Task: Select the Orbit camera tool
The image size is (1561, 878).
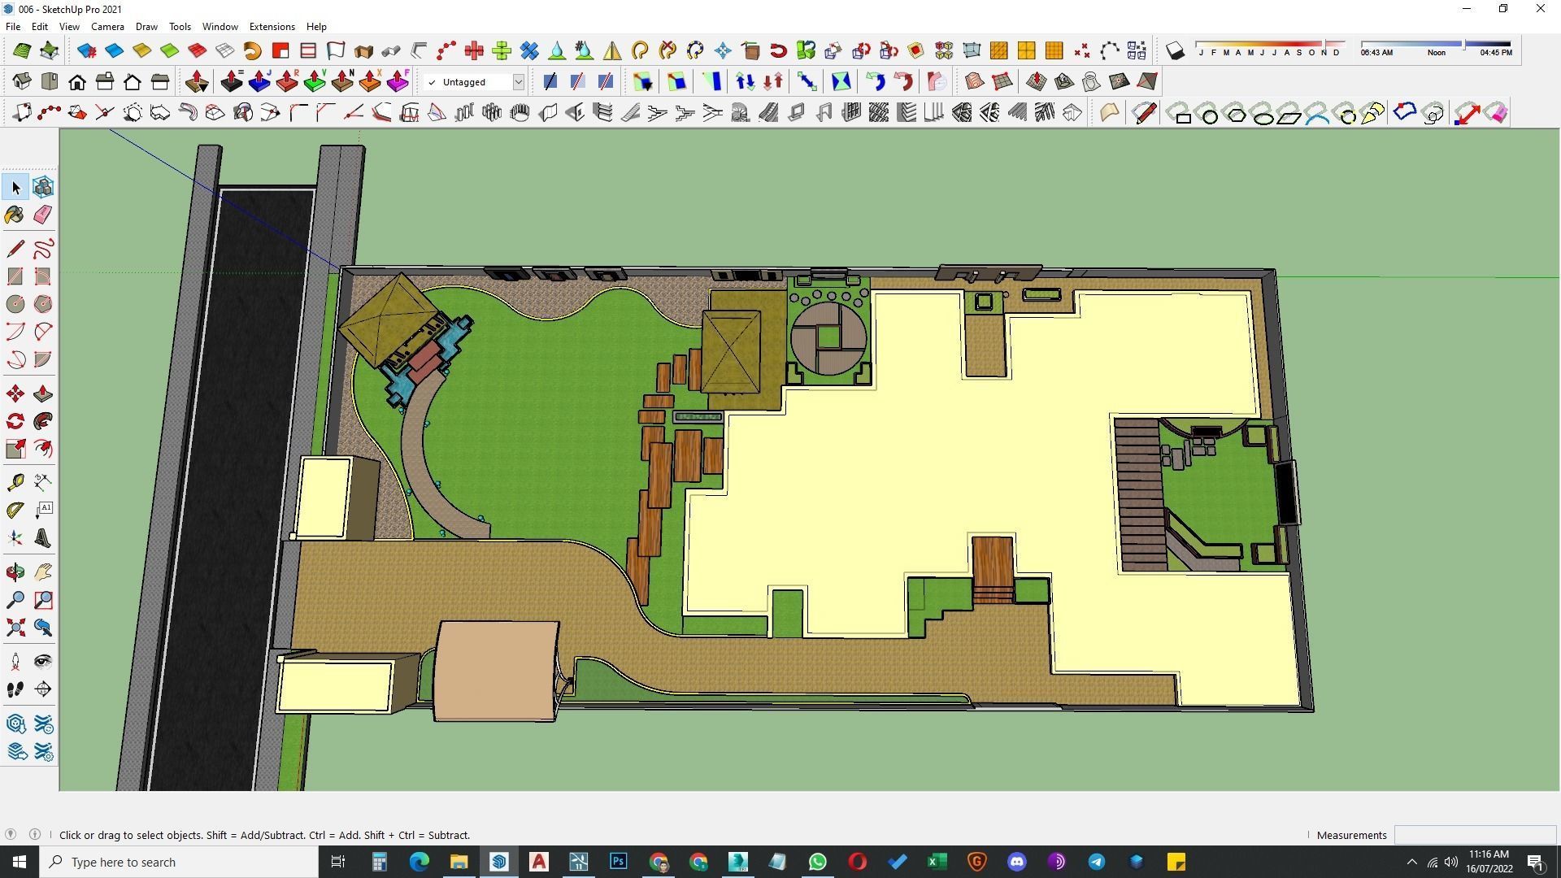Action: pos(15,572)
